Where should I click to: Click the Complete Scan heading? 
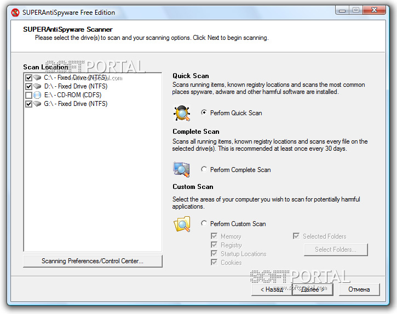(x=196, y=132)
